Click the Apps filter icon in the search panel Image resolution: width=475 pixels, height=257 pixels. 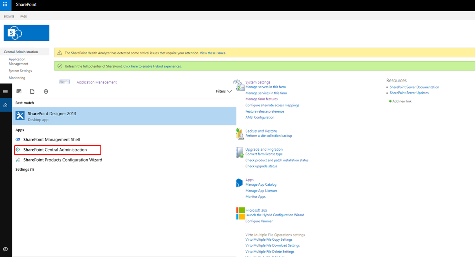(x=19, y=91)
